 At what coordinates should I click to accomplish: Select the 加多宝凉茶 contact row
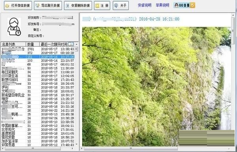tap(38, 141)
